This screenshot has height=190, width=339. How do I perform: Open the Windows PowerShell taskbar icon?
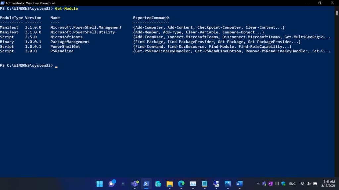[146, 184]
